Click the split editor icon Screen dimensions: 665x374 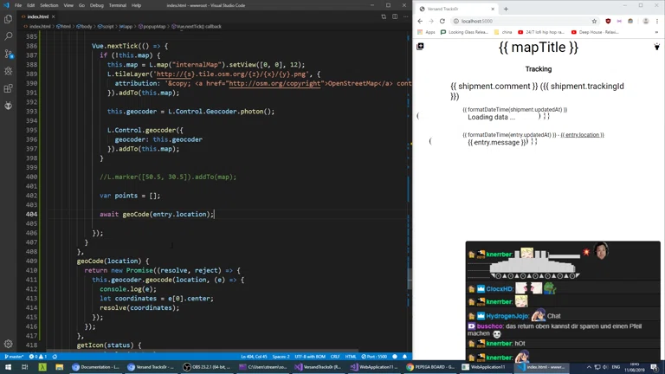pos(395,16)
